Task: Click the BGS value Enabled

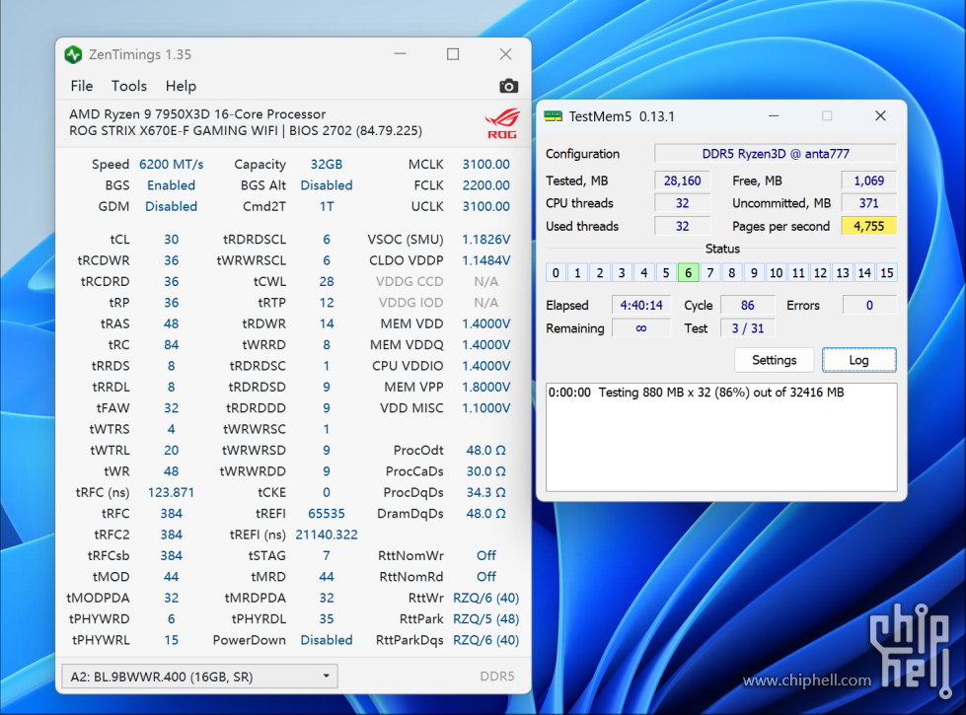Action: point(171,185)
